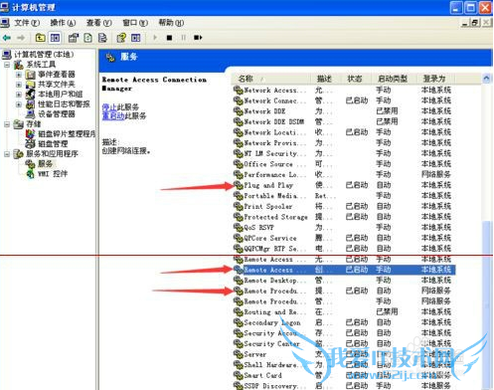Click the Print Spooler service gear icon
The image size is (494, 390).
coord(238,206)
